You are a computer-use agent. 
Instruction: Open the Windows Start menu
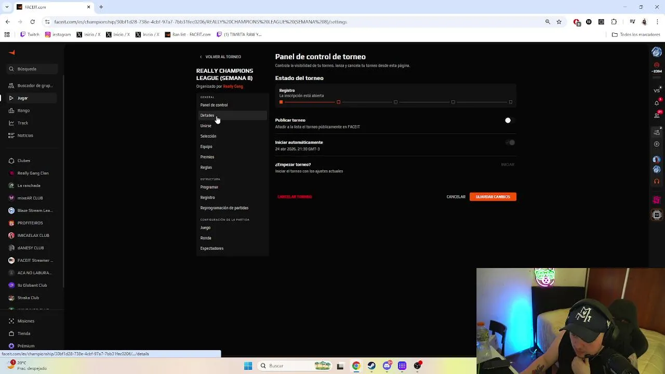tap(248, 366)
